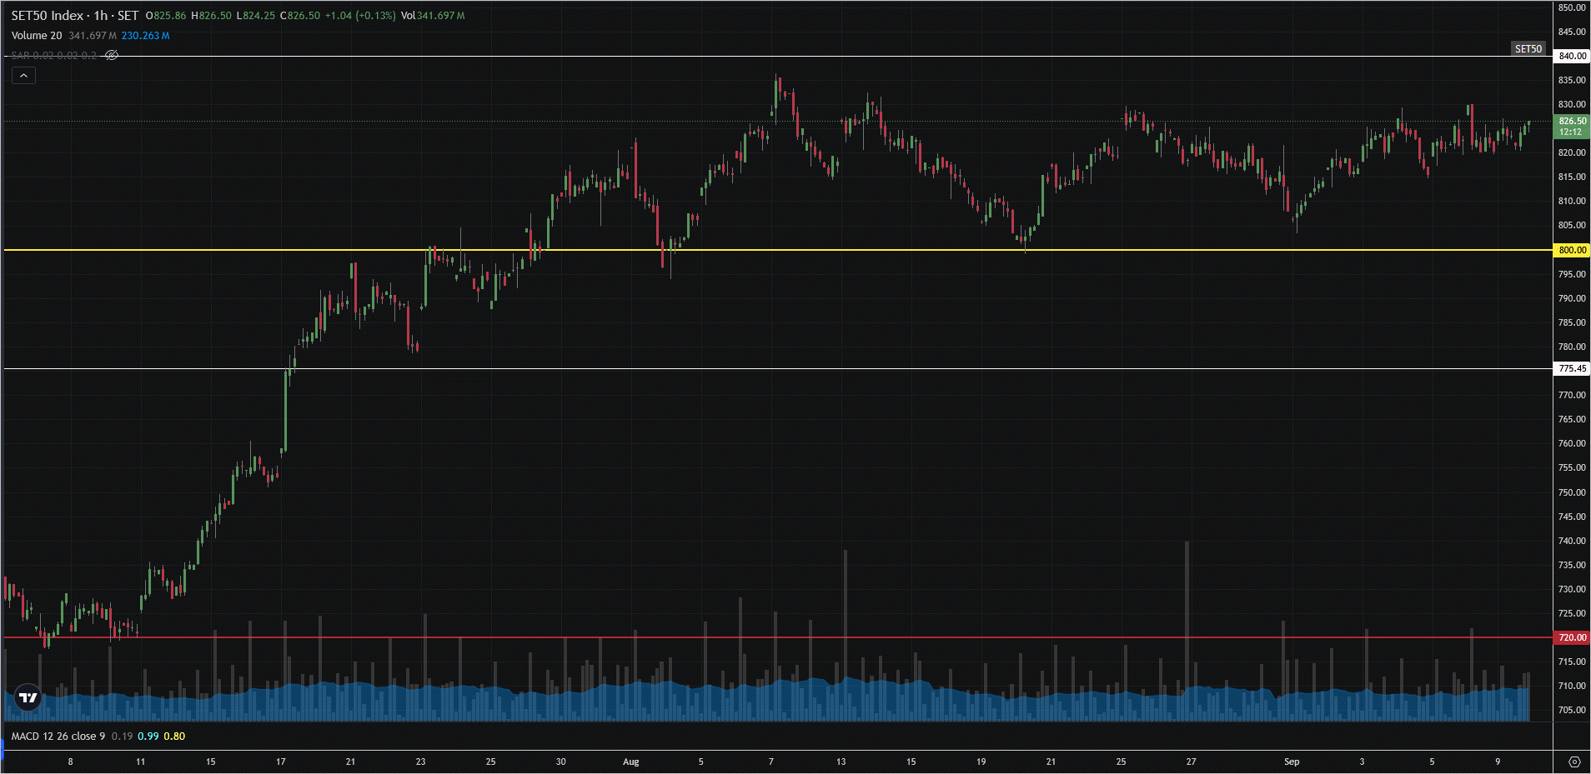The height and width of the screenshot is (774, 1591).
Task: Click the 9 date label on time axis
Action: [1498, 762]
